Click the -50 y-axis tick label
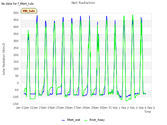This screenshot has height=125, width=167. click(16, 90)
